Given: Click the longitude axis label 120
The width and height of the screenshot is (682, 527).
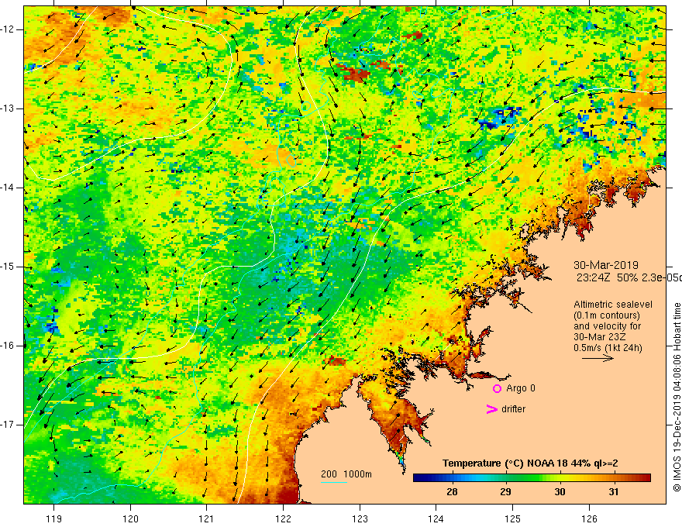Looking at the screenshot, I should pos(130,518).
